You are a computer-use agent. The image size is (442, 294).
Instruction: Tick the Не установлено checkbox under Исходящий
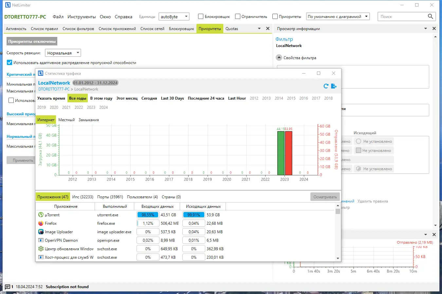tap(359, 151)
